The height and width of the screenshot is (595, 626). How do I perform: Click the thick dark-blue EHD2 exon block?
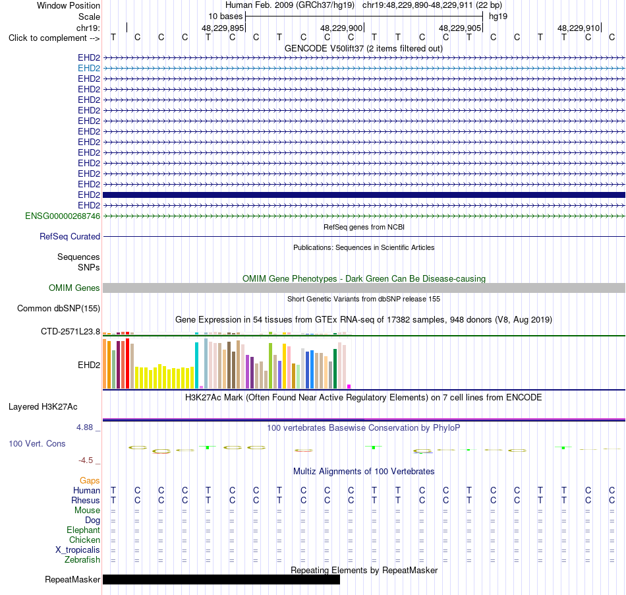pos(364,195)
